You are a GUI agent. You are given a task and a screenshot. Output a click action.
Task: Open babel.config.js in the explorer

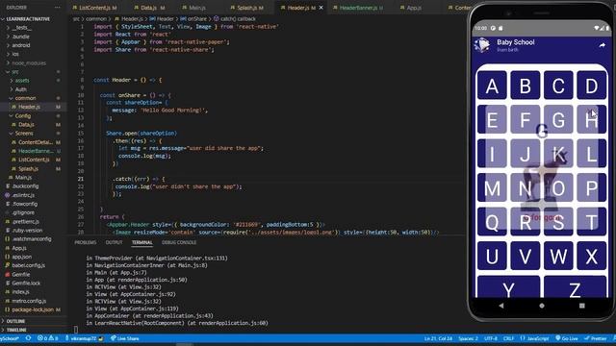(x=28, y=265)
